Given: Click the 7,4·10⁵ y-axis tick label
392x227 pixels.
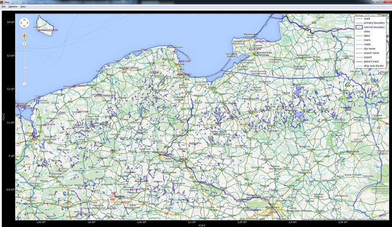Looking at the screenshot, I should click(x=11, y=22).
